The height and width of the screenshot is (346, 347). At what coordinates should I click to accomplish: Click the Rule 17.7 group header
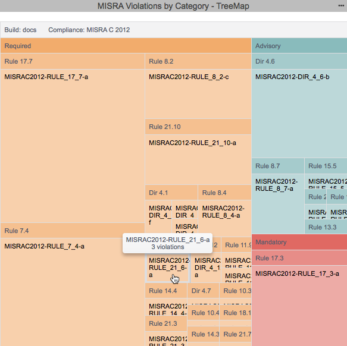tap(73, 61)
